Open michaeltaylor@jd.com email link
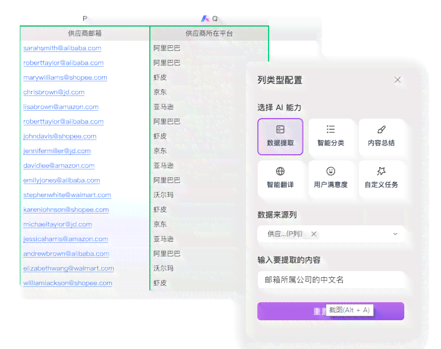 (57, 224)
